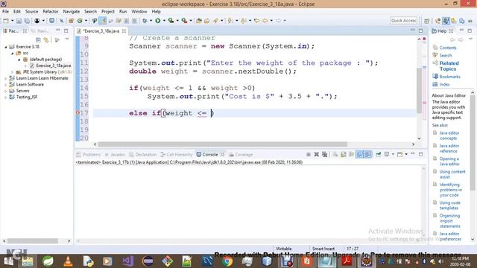The width and height of the screenshot is (477, 268).
Task: Click the Next Annotation icon
Action: (x=230, y=21)
